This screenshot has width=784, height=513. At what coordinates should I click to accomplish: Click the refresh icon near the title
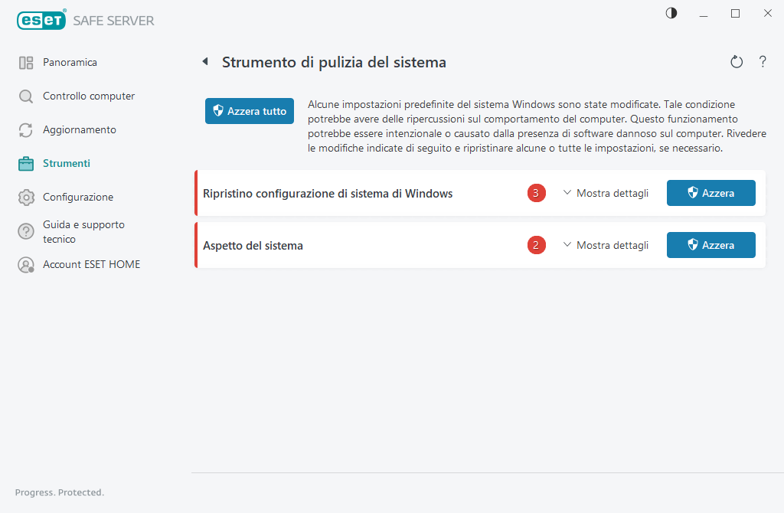coord(737,61)
